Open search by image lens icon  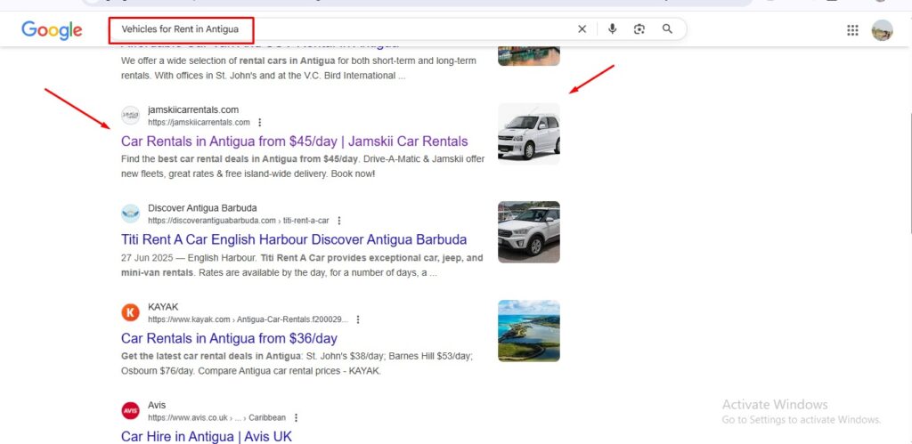pyautogui.click(x=639, y=29)
